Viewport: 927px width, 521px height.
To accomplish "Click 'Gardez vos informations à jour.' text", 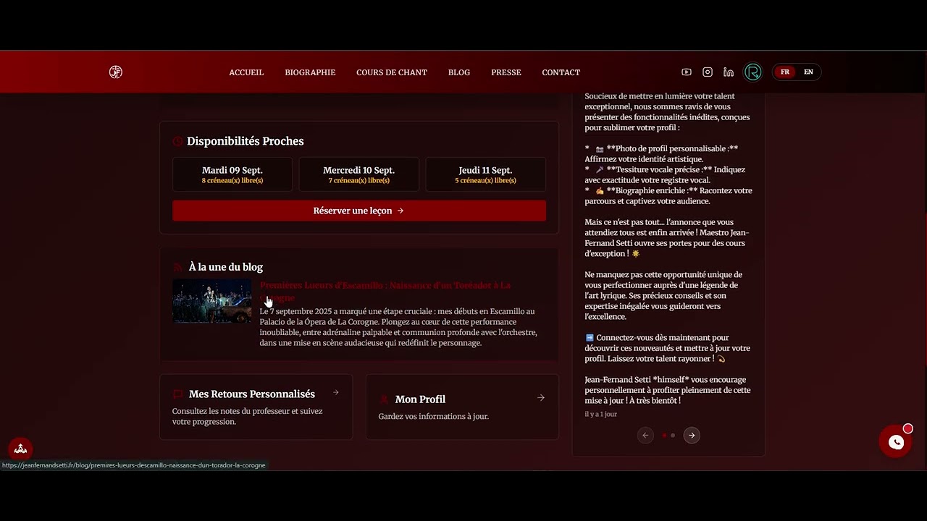I will click(434, 416).
